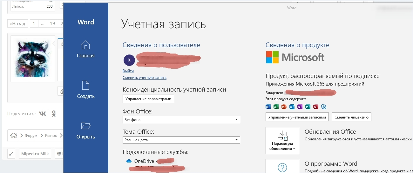Click the OneNote app icon in product list
The image size is (413, 173).
[300, 107]
